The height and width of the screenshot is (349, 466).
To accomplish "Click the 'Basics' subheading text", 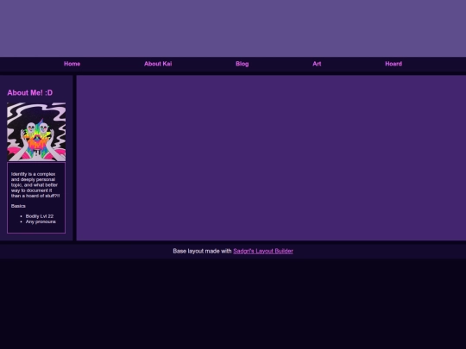I will pos(18,206).
